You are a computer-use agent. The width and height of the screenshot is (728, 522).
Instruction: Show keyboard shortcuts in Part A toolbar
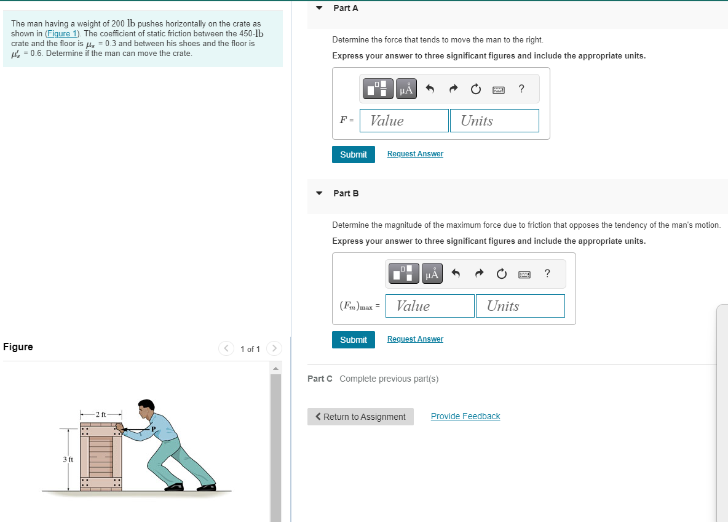pos(499,90)
